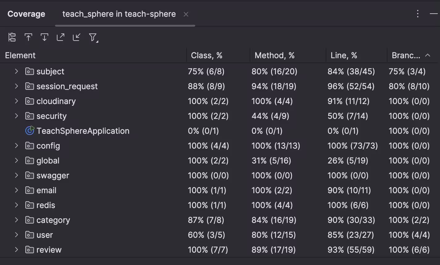Click the Flatten Packages toolbar icon
The height and width of the screenshot is (265, 440).
pos(12,37)
